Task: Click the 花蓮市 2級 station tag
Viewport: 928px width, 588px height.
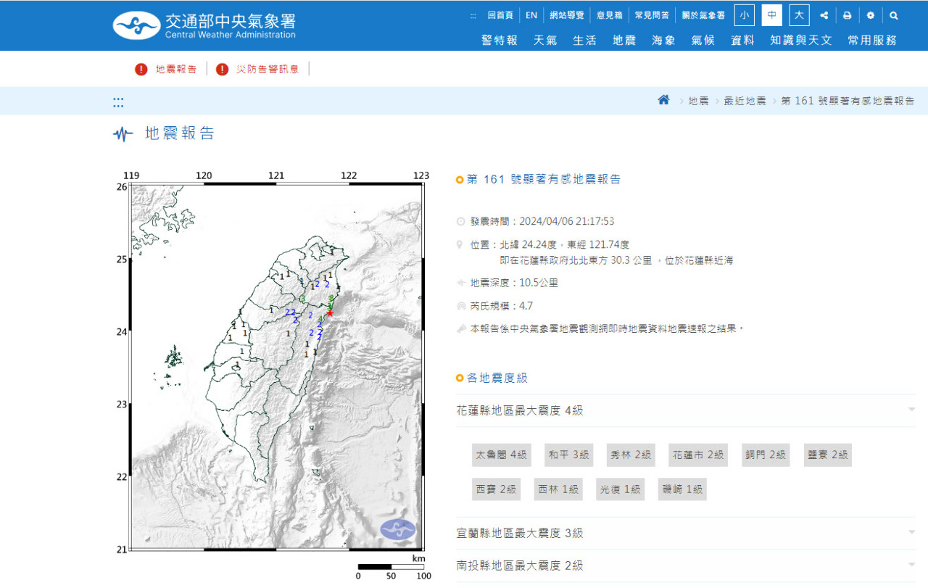Action: [698, 455]
